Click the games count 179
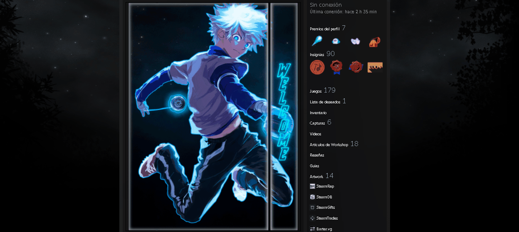The height and width of the screenshot is (232, 519). coord(329,90)
